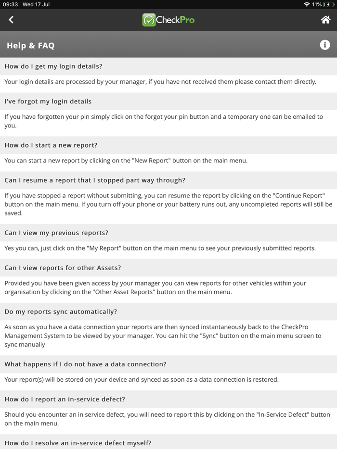
Task: Tap the Wi-Fi status icon
Action: point(307,4)
